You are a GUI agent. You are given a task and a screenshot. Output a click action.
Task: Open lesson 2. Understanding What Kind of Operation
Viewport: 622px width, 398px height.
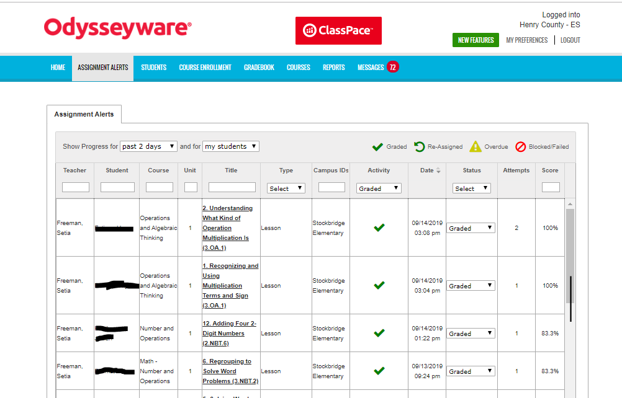click(228, 228)
